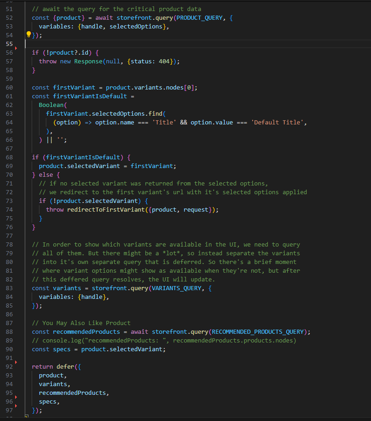Click the status value 404 on line 57
Screen dimensions: 371x421
click(x=164, y=62)
